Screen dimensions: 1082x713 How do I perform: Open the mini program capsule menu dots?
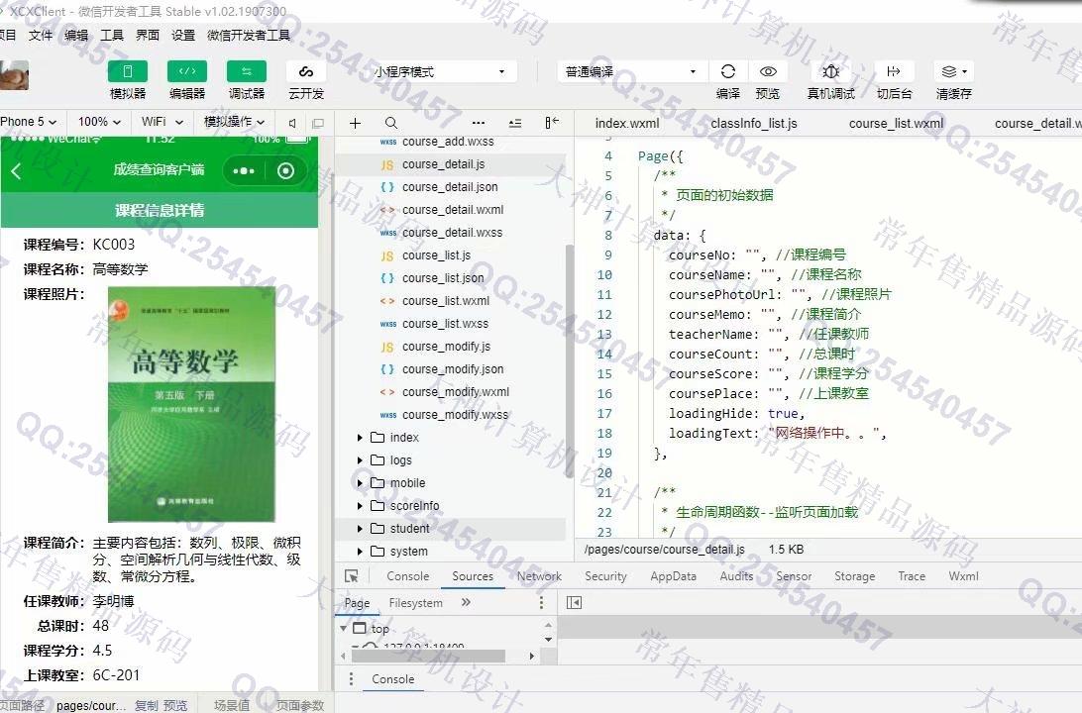244,171
